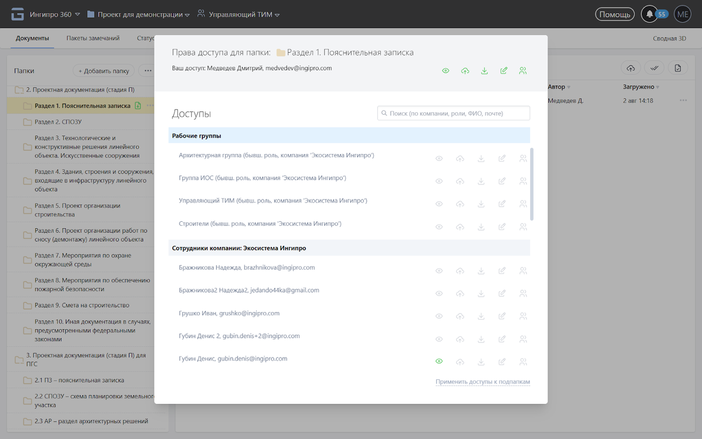Click the Помощь button
This screenshot has height=439, width=702.
coord(615,15)
